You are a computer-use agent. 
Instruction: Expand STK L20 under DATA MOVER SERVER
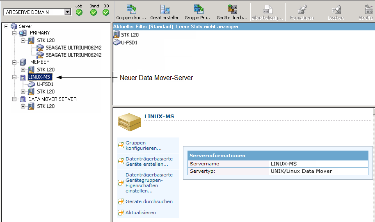pos(23,106)
